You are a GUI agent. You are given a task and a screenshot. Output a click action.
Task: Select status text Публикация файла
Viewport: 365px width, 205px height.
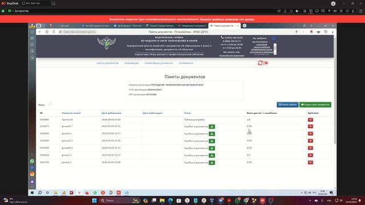pos(194,120)
